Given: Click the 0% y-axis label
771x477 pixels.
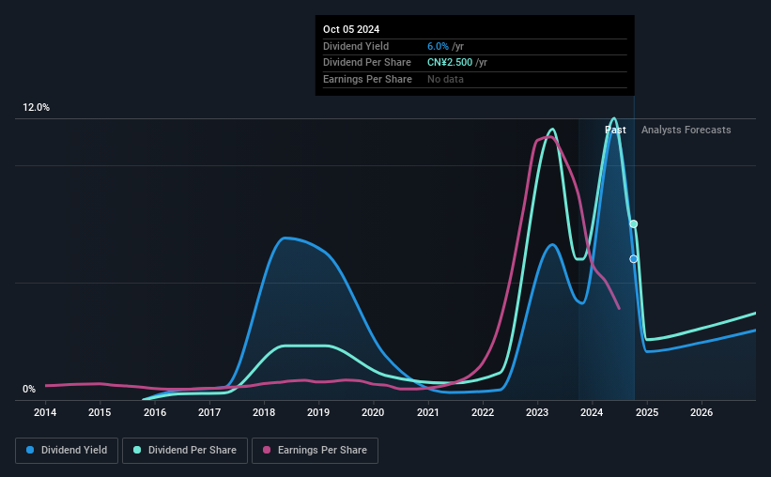Looking at the screenshot, I should (x=29, y=389).
